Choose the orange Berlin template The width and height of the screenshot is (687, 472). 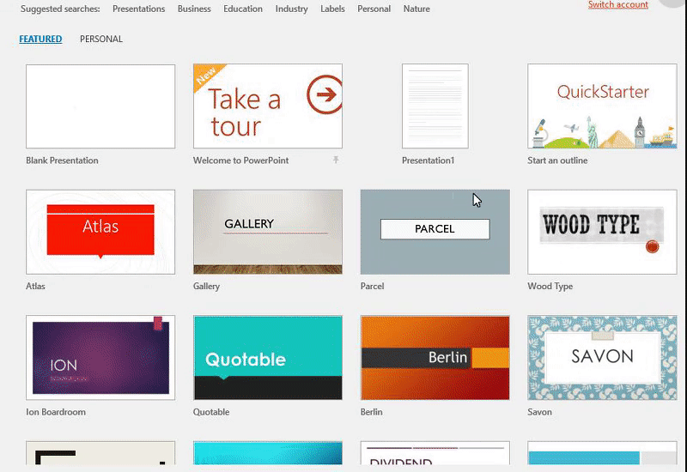(435, 357)
